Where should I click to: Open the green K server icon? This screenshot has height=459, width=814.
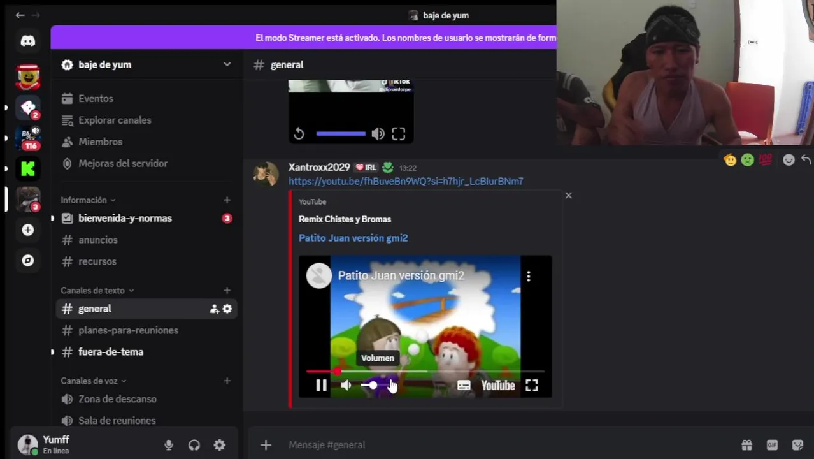click(27, 169)
